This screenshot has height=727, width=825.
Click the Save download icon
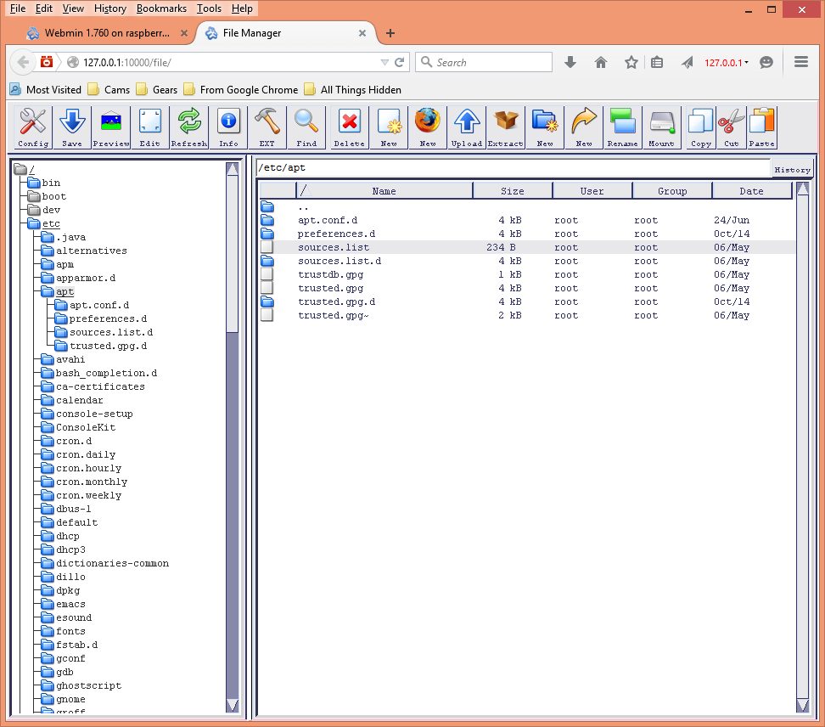(x=71, y=127)
